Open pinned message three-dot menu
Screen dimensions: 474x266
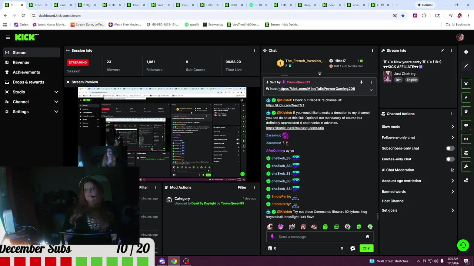[371, 82]
